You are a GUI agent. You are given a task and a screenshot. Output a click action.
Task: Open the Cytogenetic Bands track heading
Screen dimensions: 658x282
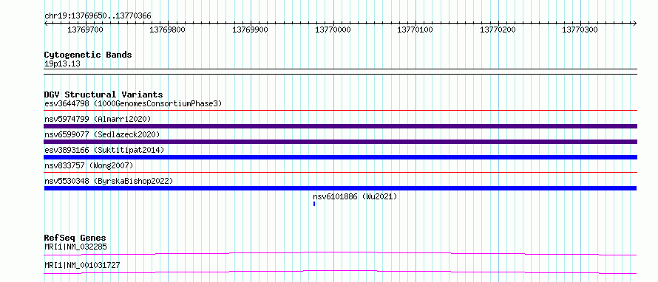coord(88,55)
